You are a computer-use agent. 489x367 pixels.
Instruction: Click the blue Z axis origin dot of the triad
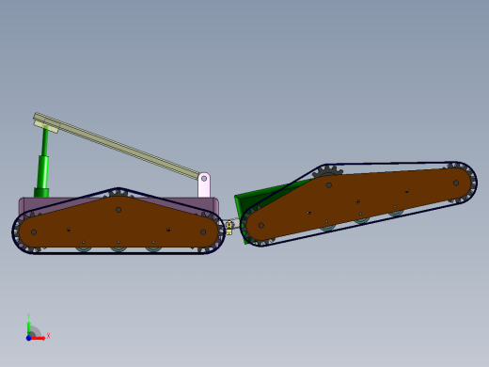pyautogui.click(x=28, y=338)
